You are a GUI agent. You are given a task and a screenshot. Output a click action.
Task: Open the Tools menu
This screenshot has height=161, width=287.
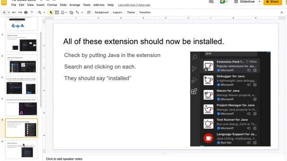(87, 5)
